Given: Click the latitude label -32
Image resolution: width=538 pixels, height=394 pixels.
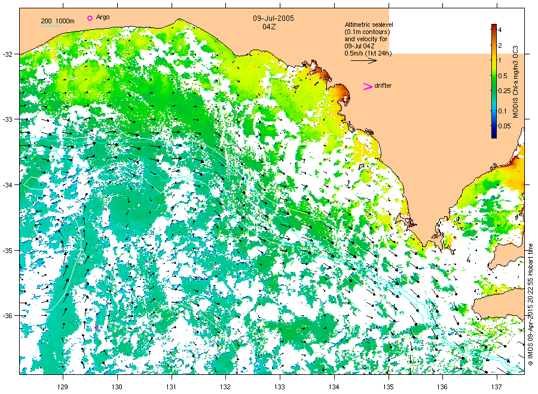Looking at the screenshot, I should (8, 54).
